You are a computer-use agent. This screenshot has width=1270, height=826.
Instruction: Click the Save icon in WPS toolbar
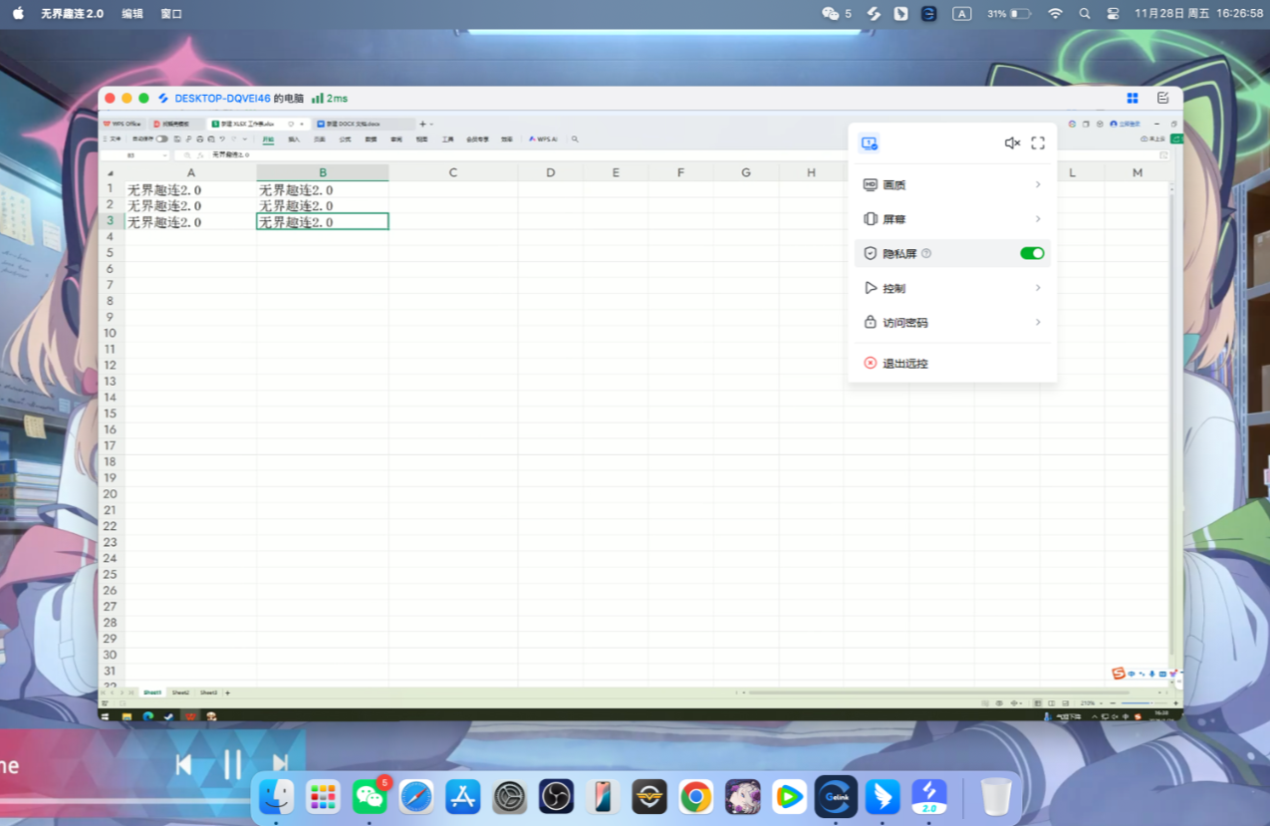click(175, 139)
